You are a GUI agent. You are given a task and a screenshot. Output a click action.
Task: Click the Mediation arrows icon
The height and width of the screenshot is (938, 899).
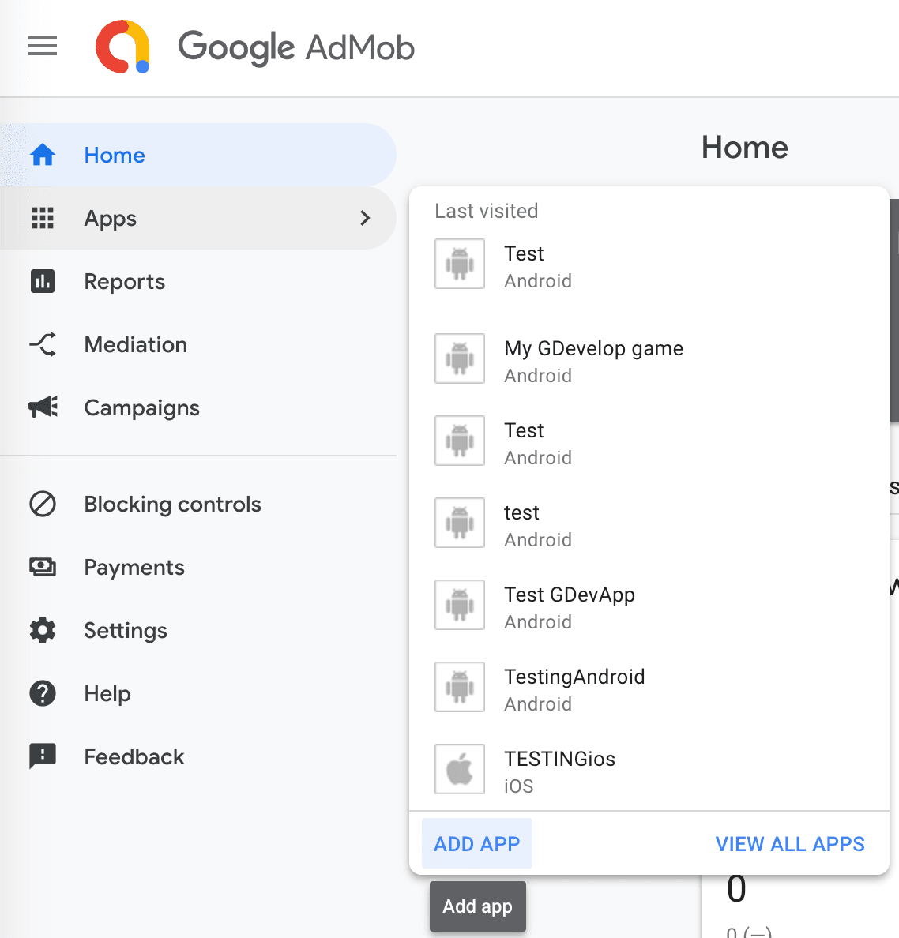(43, 344)
